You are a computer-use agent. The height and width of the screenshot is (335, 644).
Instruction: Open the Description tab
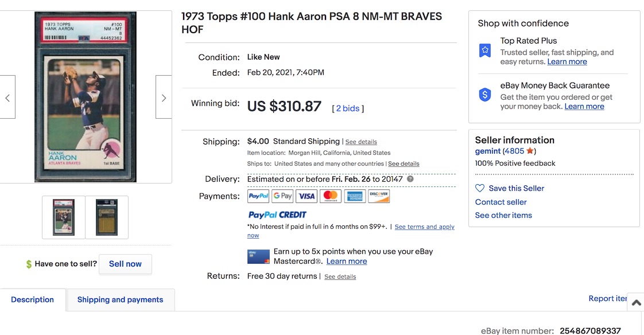click(x=33, y=299)
